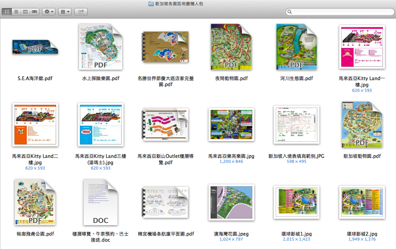Select the DOC file 樓層導覽 document icon

coord(100,202)
